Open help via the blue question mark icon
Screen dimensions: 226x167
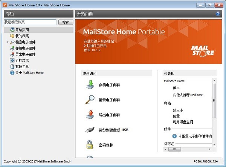[218, 14]
